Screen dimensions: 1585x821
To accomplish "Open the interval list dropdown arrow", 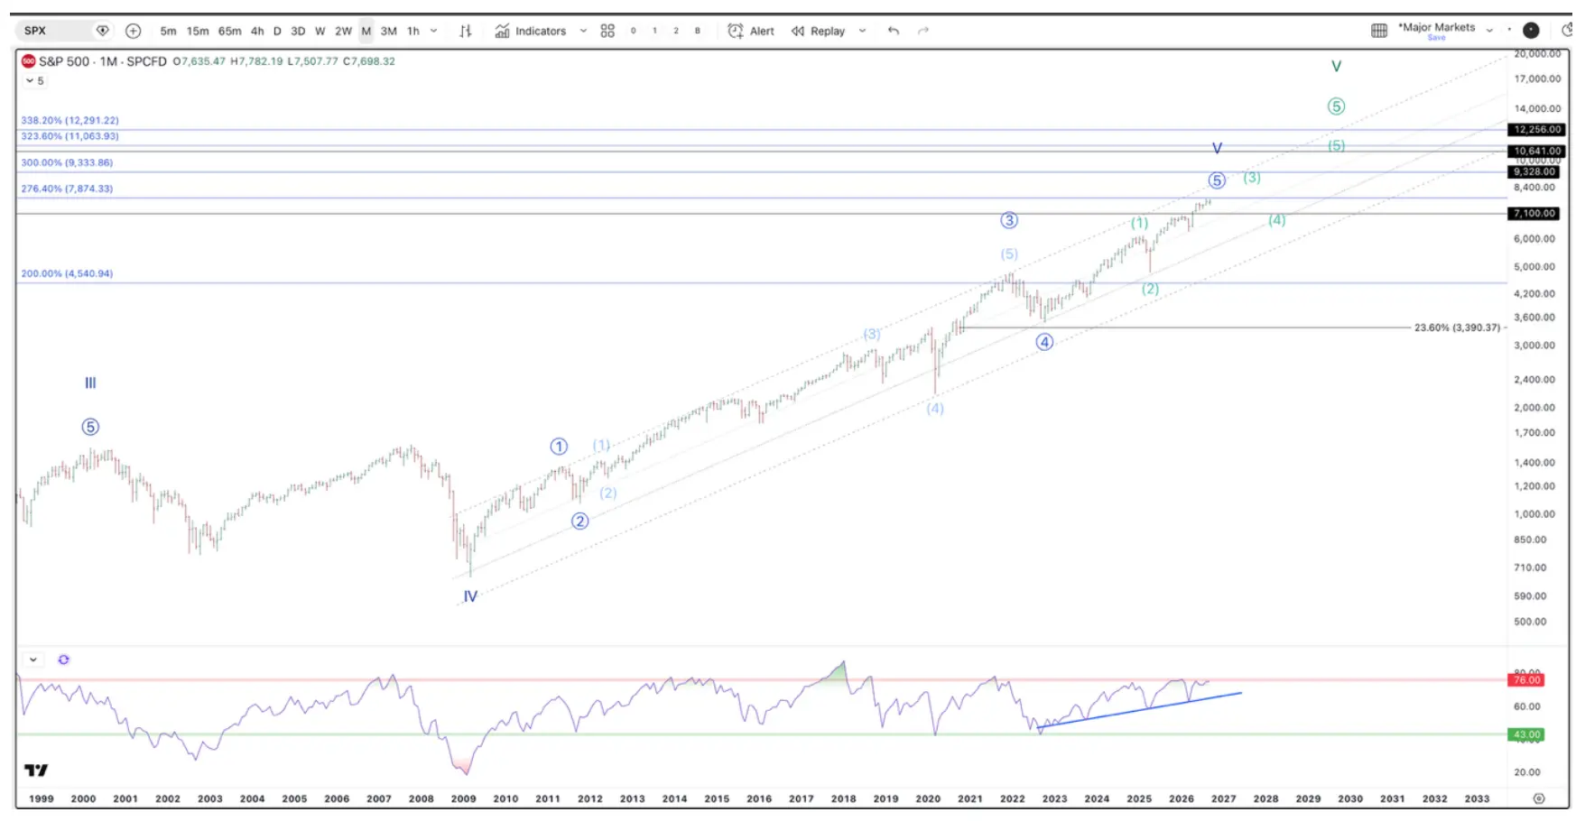I will click(x=434, y=31).
